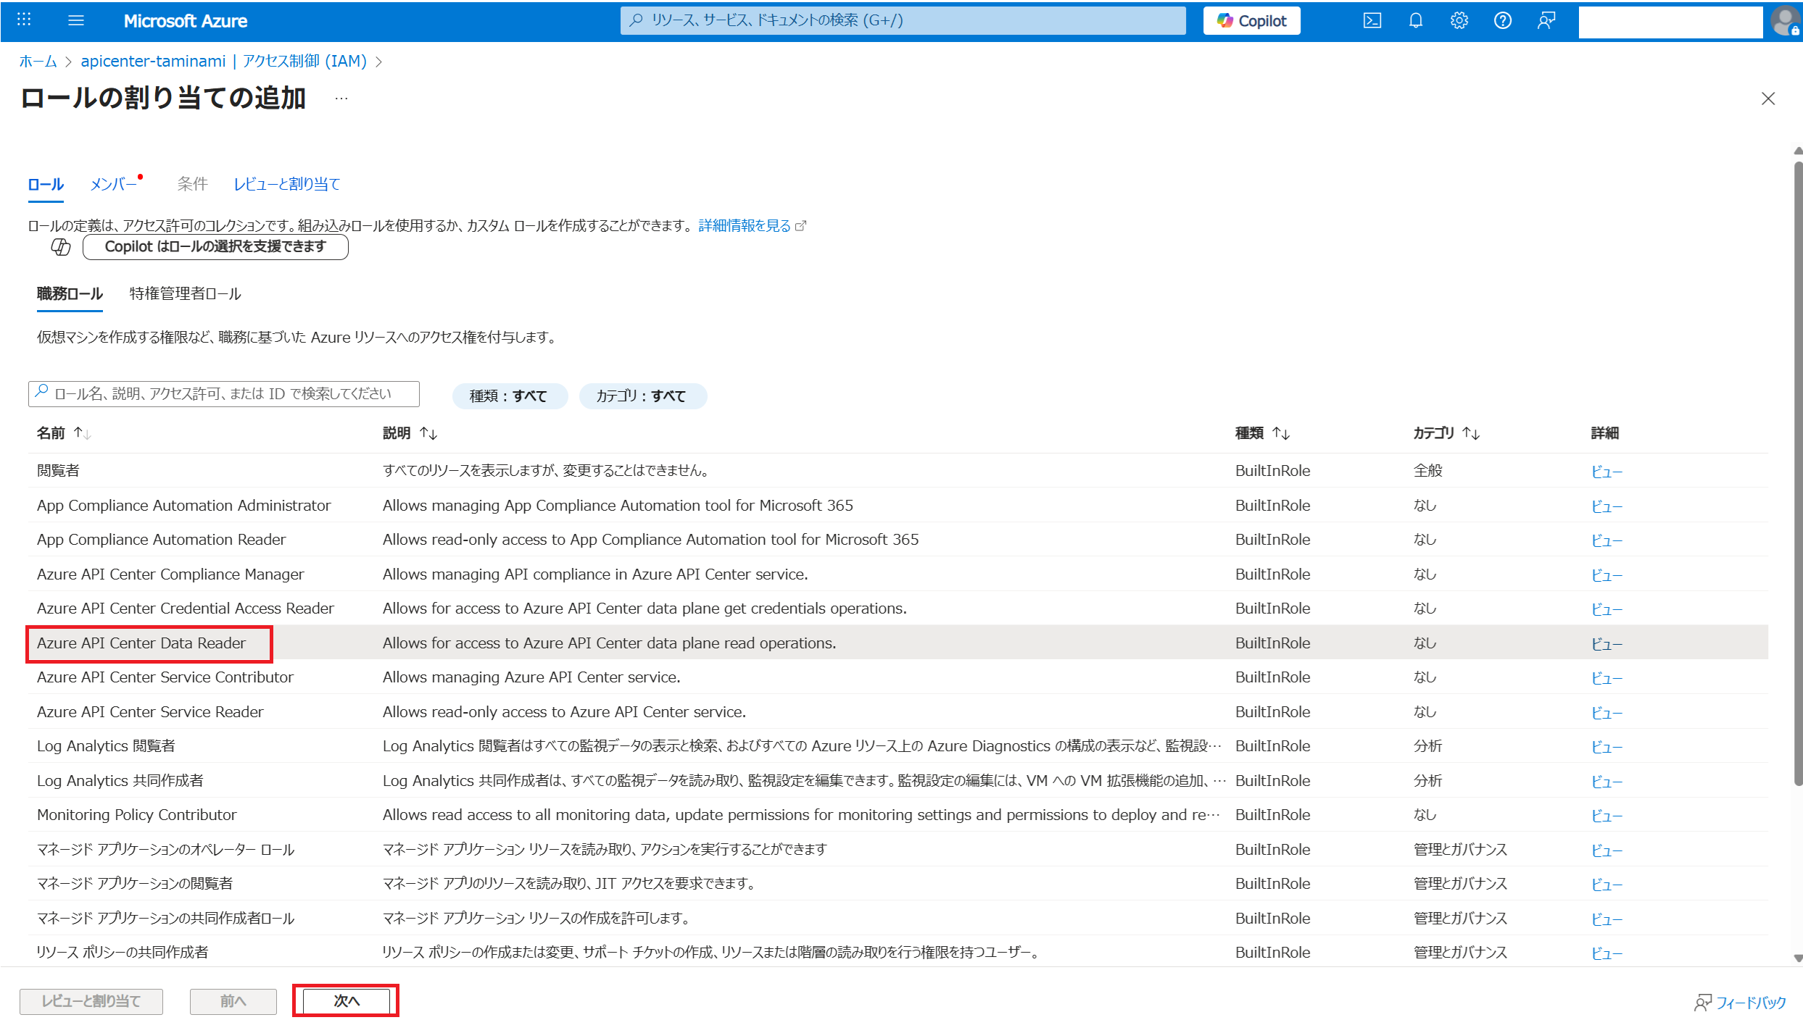This screenshot has width=1803, height=1020.
Task: Sort the table by カテゴリ column
Action: 1446,433
